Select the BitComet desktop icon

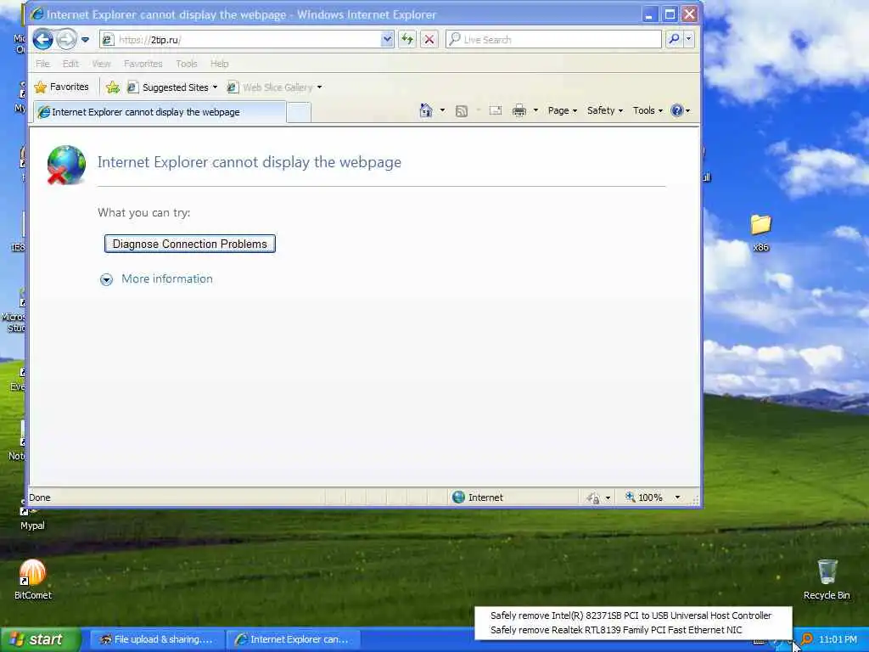[33, 579]
